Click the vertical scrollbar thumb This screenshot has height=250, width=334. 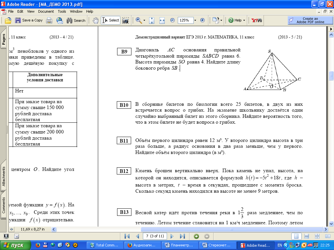331,76
